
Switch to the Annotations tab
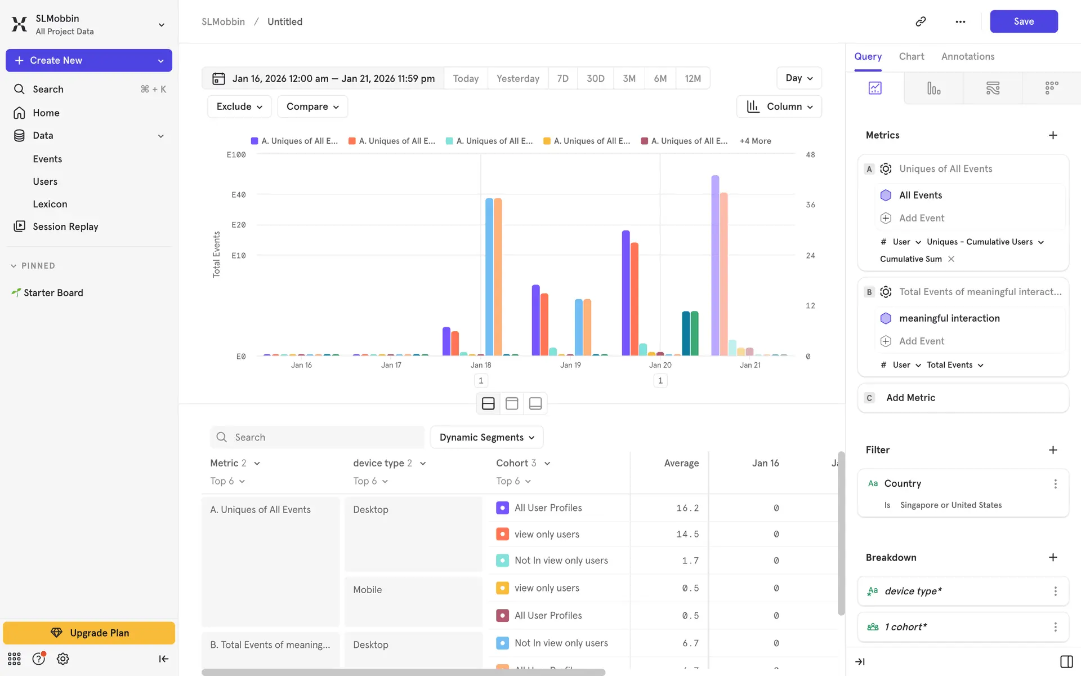[967, 56]
